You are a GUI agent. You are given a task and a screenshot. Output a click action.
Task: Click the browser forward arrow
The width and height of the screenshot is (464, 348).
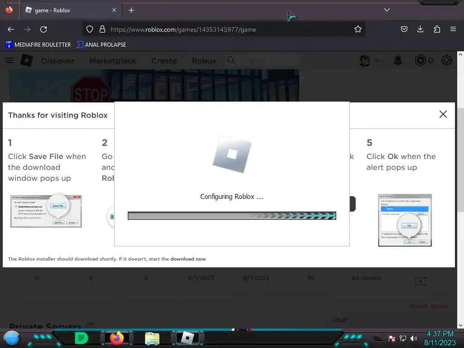point(27,29)
